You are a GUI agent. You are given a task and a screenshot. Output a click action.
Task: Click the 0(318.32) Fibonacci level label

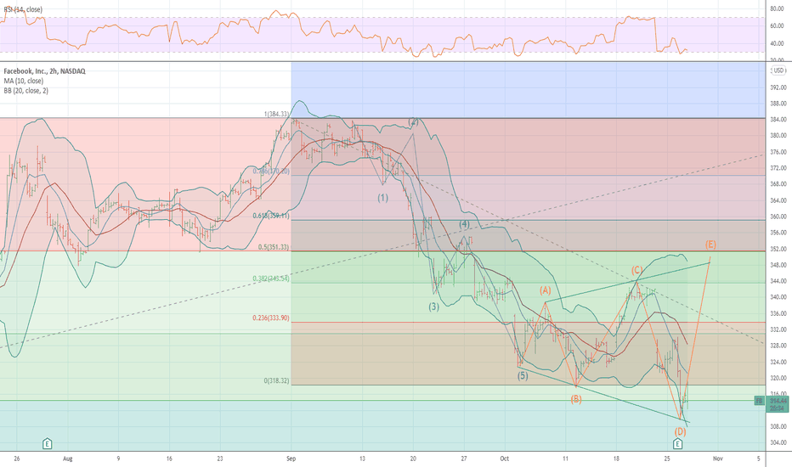click(x=276, y=380)
